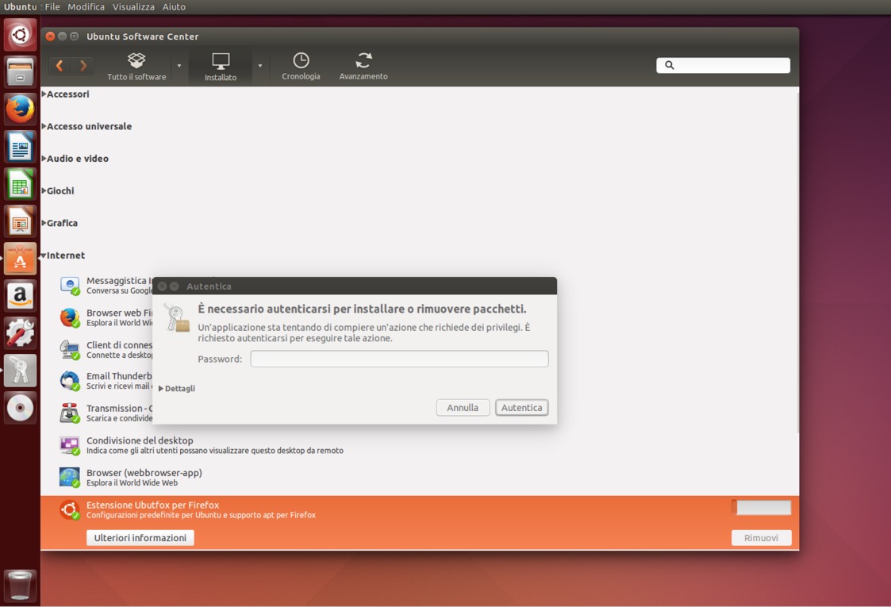Select the Transmission torrent icon
The width and height of the screenshot is (891, 607).
coord(70,413)
